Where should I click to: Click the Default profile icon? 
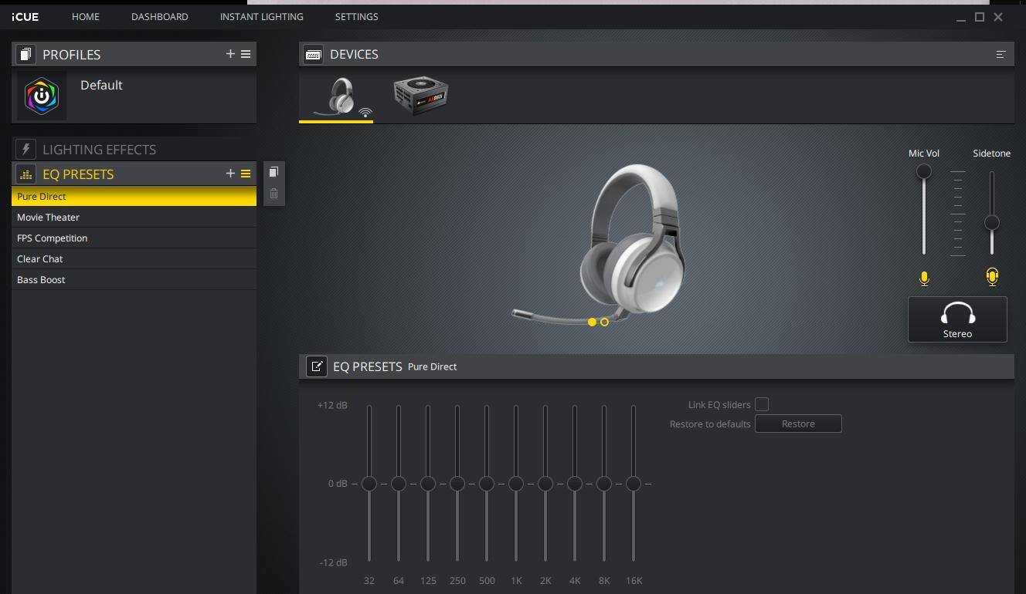(x=42, y=96)
